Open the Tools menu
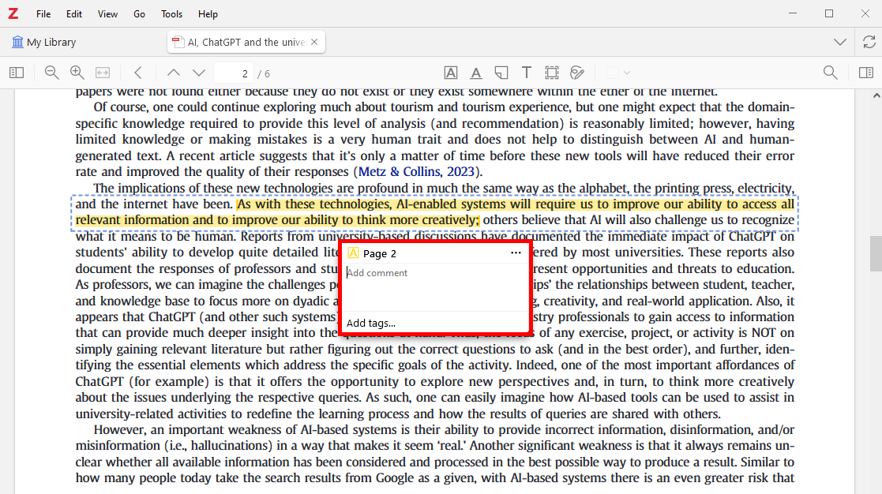882x494 pixels. click(x=171, y=14)
